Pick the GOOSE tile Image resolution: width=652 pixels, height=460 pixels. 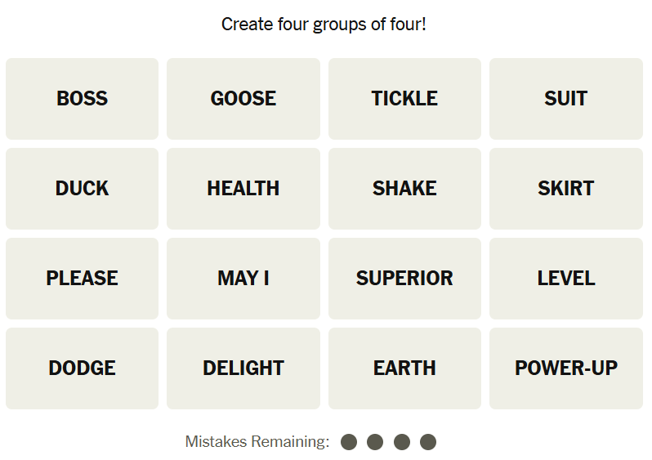243,99
